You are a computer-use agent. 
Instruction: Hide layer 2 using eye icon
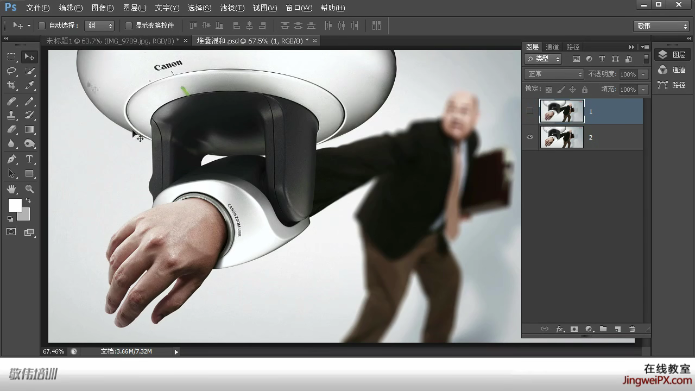tap(530, 137)
